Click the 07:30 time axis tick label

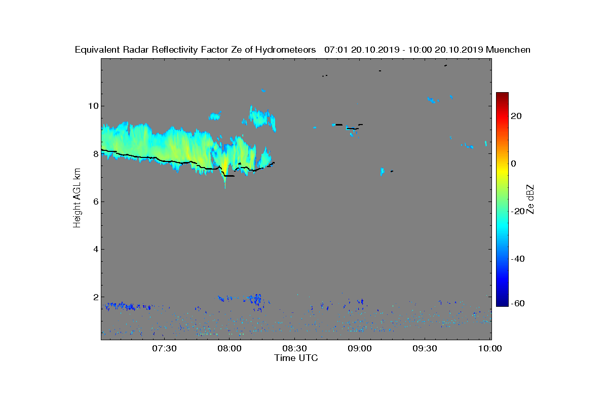[164, 348]
